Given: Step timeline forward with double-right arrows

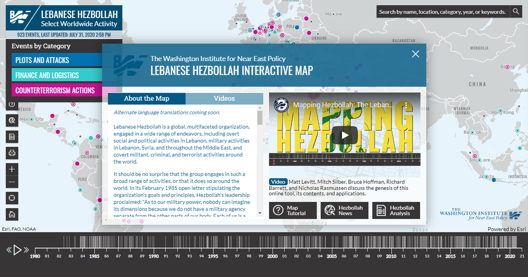Looking at the screenshot, I should tap(26, 250).
